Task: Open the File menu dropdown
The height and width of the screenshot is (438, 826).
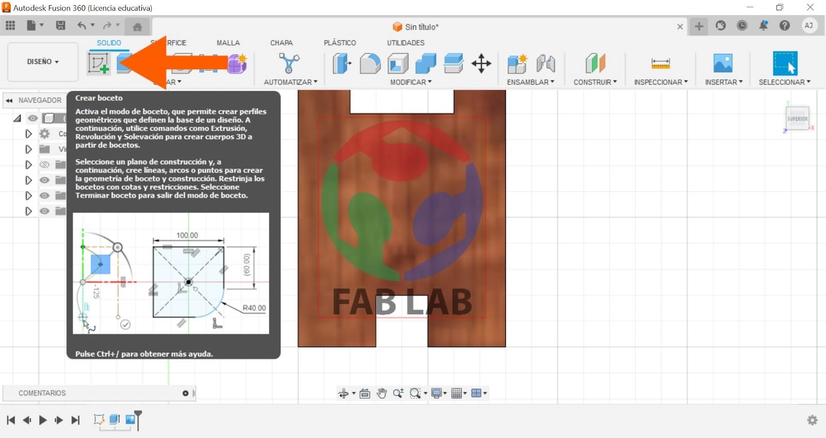Action: [35, 25]
